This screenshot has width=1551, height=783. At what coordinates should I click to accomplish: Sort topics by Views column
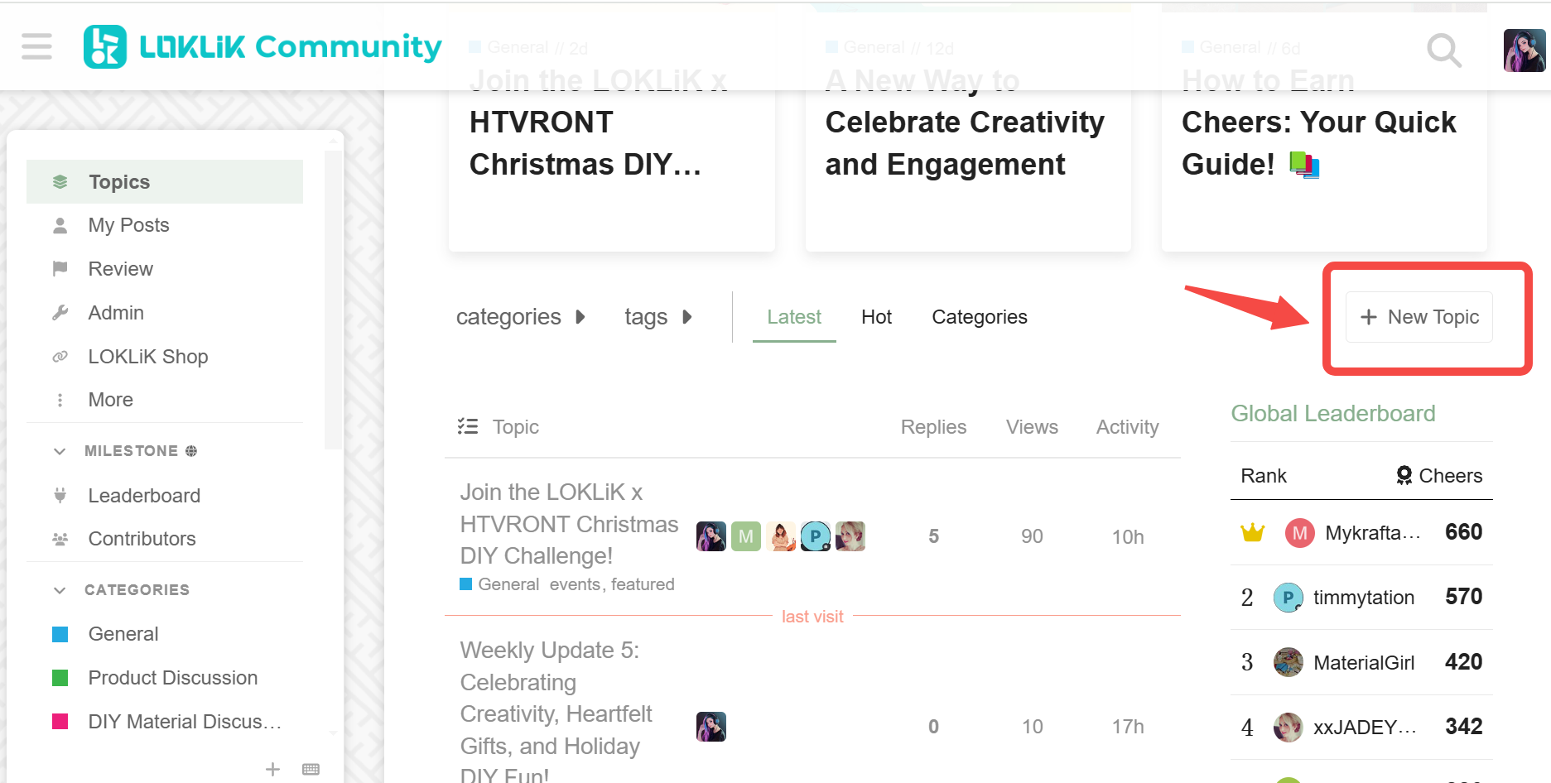pyautogui.click(x=1032, y=427)
